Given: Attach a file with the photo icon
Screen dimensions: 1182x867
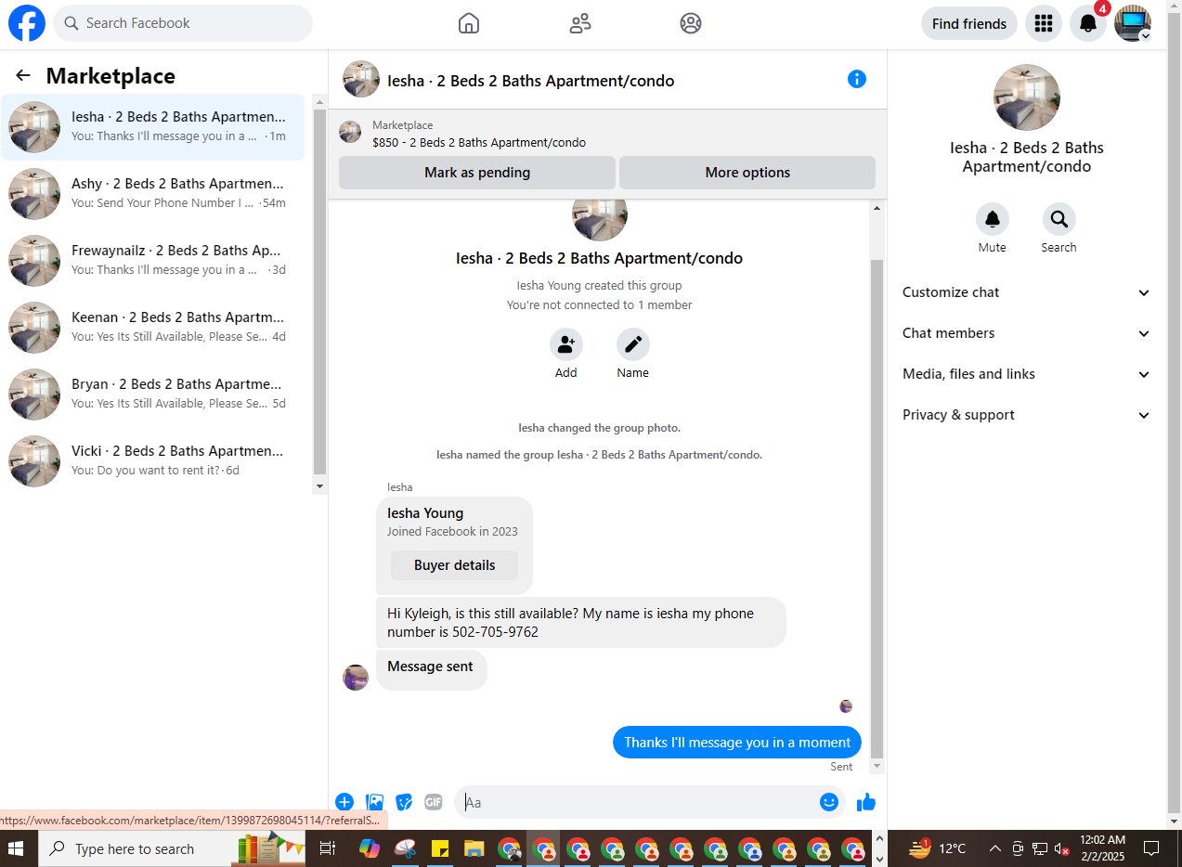Looking at the screenshot, I should tap(375, 802).
